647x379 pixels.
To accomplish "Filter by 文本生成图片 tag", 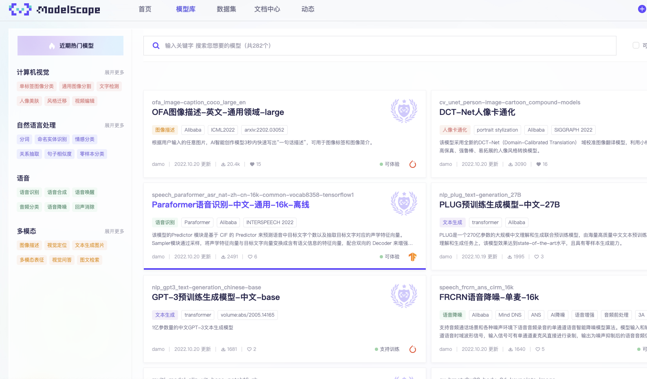I will [90, 245].
